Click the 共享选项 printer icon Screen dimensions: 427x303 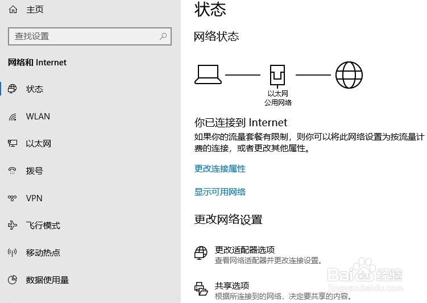(x=201, y=289)
